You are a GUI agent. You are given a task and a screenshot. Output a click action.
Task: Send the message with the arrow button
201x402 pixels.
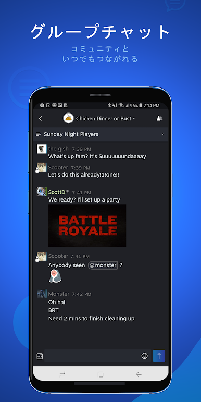click(159, 356)
